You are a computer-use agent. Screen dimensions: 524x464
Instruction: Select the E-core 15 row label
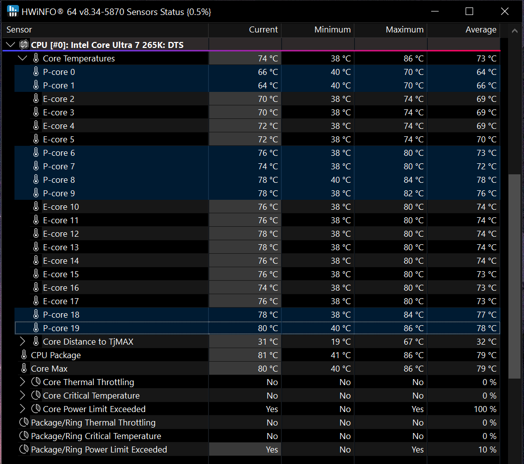click(x=61, y=274)
